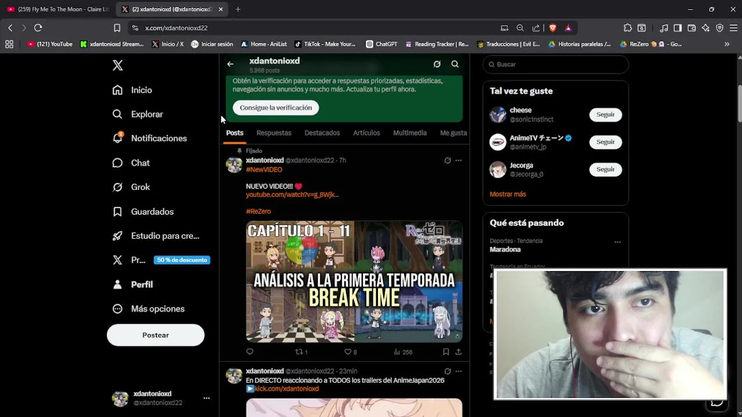Open Notificaciones in the sidebar
Viewport: 742px width, 417px height.
[x=150, y=138]
